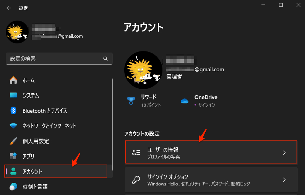Click the small profile avatar in the sidebar
Viewport: 305px width, 195px height.
(17, 32)
